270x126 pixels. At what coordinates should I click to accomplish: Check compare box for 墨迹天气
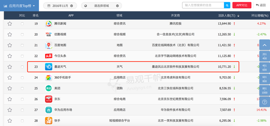coord(22,67)
